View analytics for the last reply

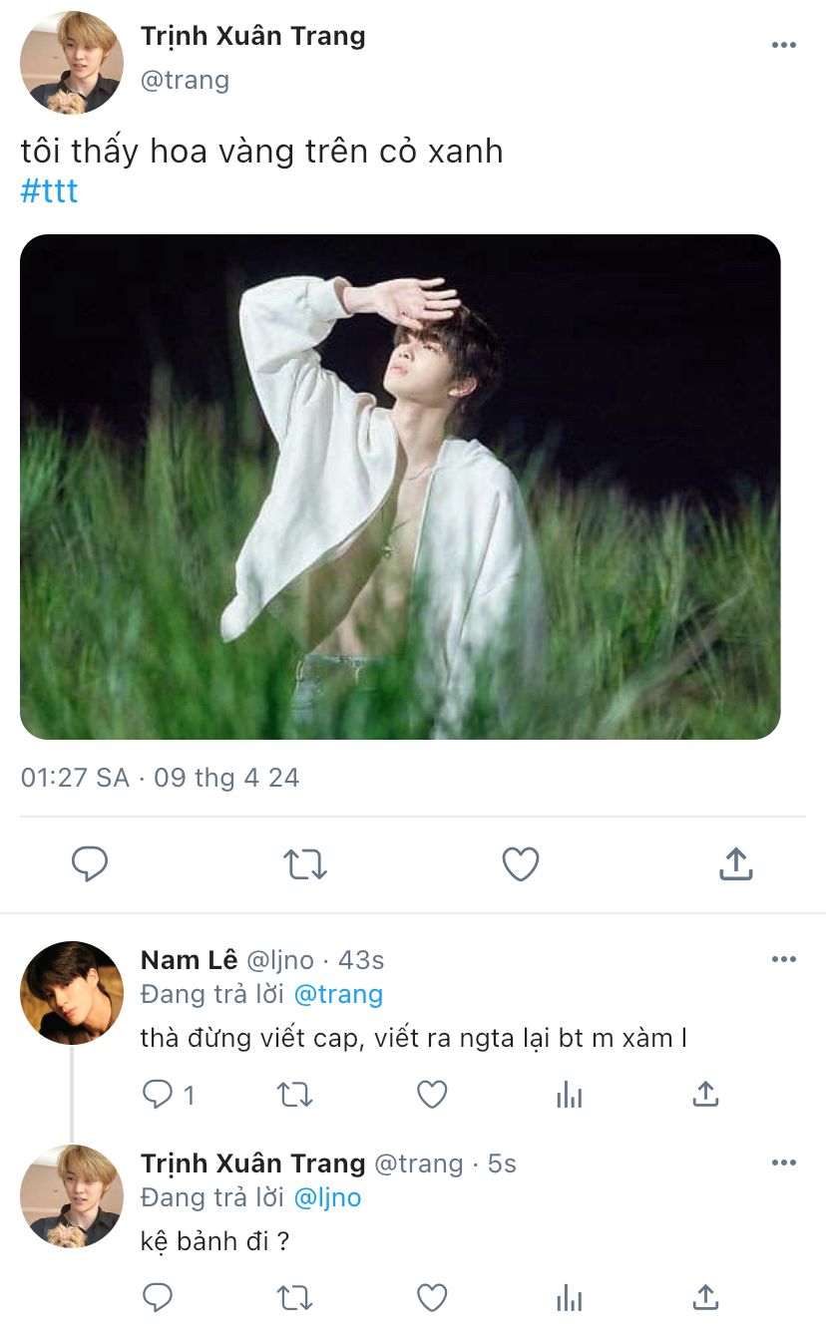point(569,1297)
